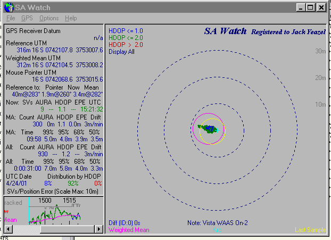Click the 92% HDOP distribution value
The height and width of the screenshot is (240, 331).
coord(73,183)
